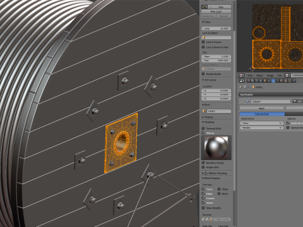Click the HUB1 object cube icon in breadcrumb
This screenshot has height=227, width=303.
click(253, 87)
